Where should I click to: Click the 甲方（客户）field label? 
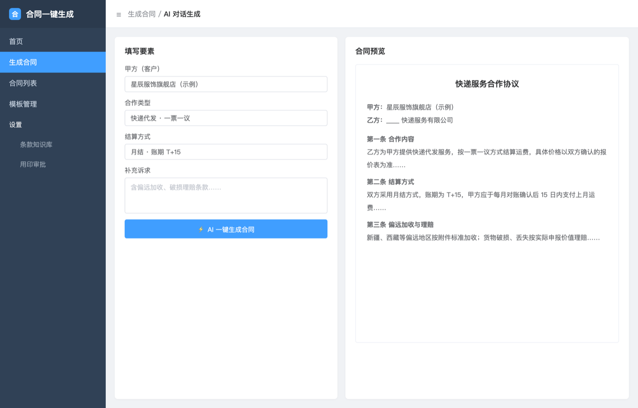click(142, 69)
